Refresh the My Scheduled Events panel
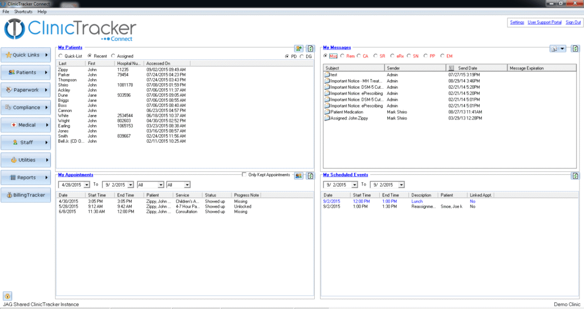This screenshot has width=584, height=309. tap(575, 175)
